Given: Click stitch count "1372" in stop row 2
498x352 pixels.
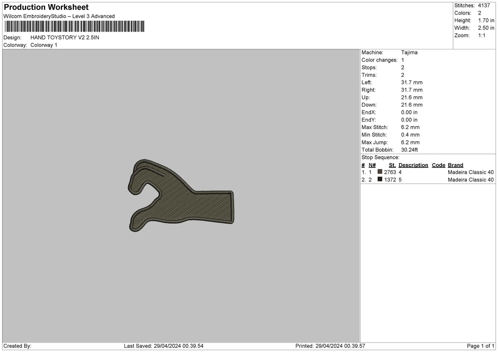Looking at the screenshot, I should click(390, 179).
